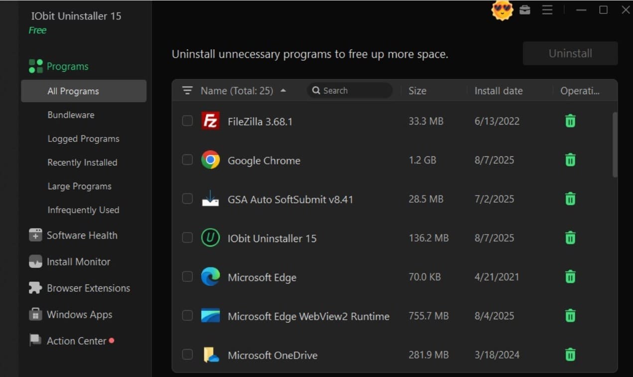Click the sun emoji with sunglasses icon
633x377 pixels.
click(x=502, y=10)
